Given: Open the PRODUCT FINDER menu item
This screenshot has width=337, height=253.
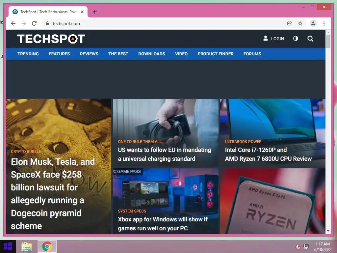Looking at the screenshot, I should click(216, 54).
